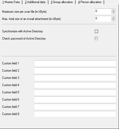This screenshot has width=119, height=129.
Task: Activate the Custom field 6 input
Action: click(x=75, y=100)
